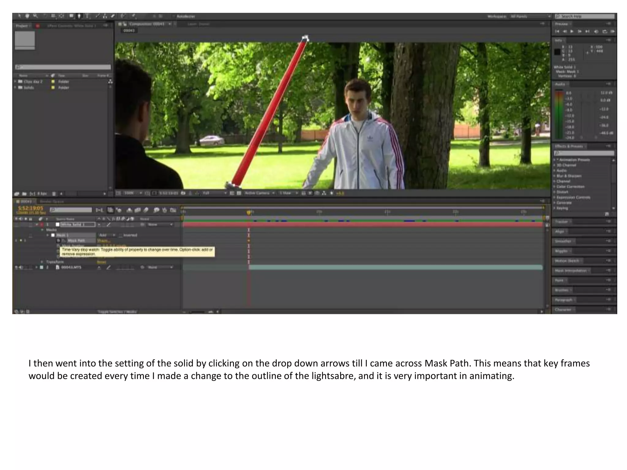Screen dimensions: 627x470
Task: Expand the 00043.MTS layer properties
Action: click(x=37, y=267)
